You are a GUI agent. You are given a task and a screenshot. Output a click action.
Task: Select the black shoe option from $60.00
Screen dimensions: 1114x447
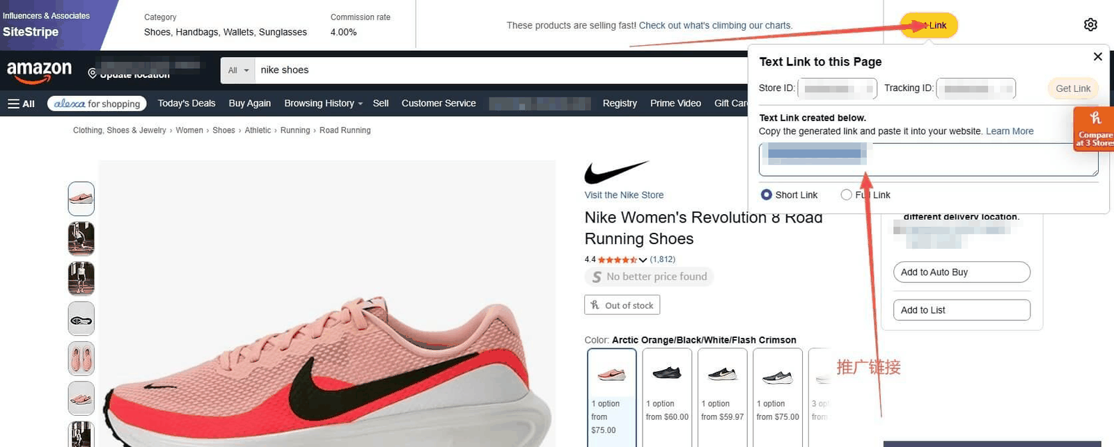click(x=667, y=398)
